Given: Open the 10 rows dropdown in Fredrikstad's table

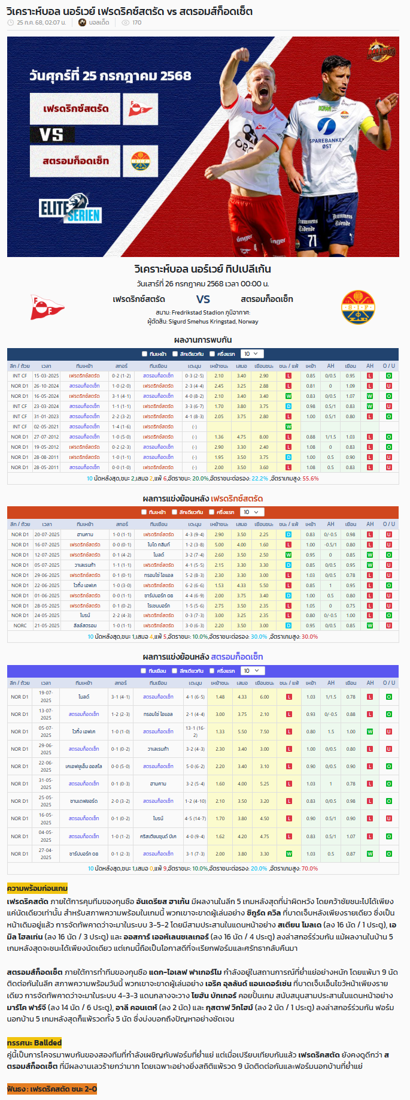Looking at the screenshot, I should [x=252, y=512].
